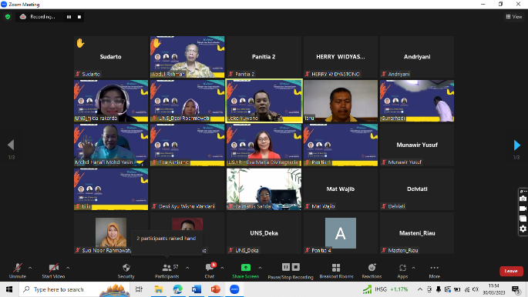Pause the recording in bottom toolbar
Image resolution: width=528 pixels, height=297 pixels.
coord(286,267)
